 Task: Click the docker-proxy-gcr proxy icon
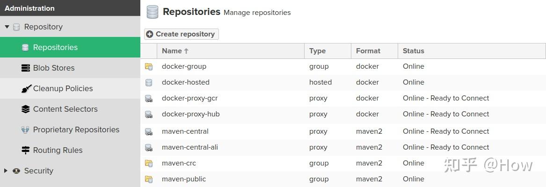(149, 98)
